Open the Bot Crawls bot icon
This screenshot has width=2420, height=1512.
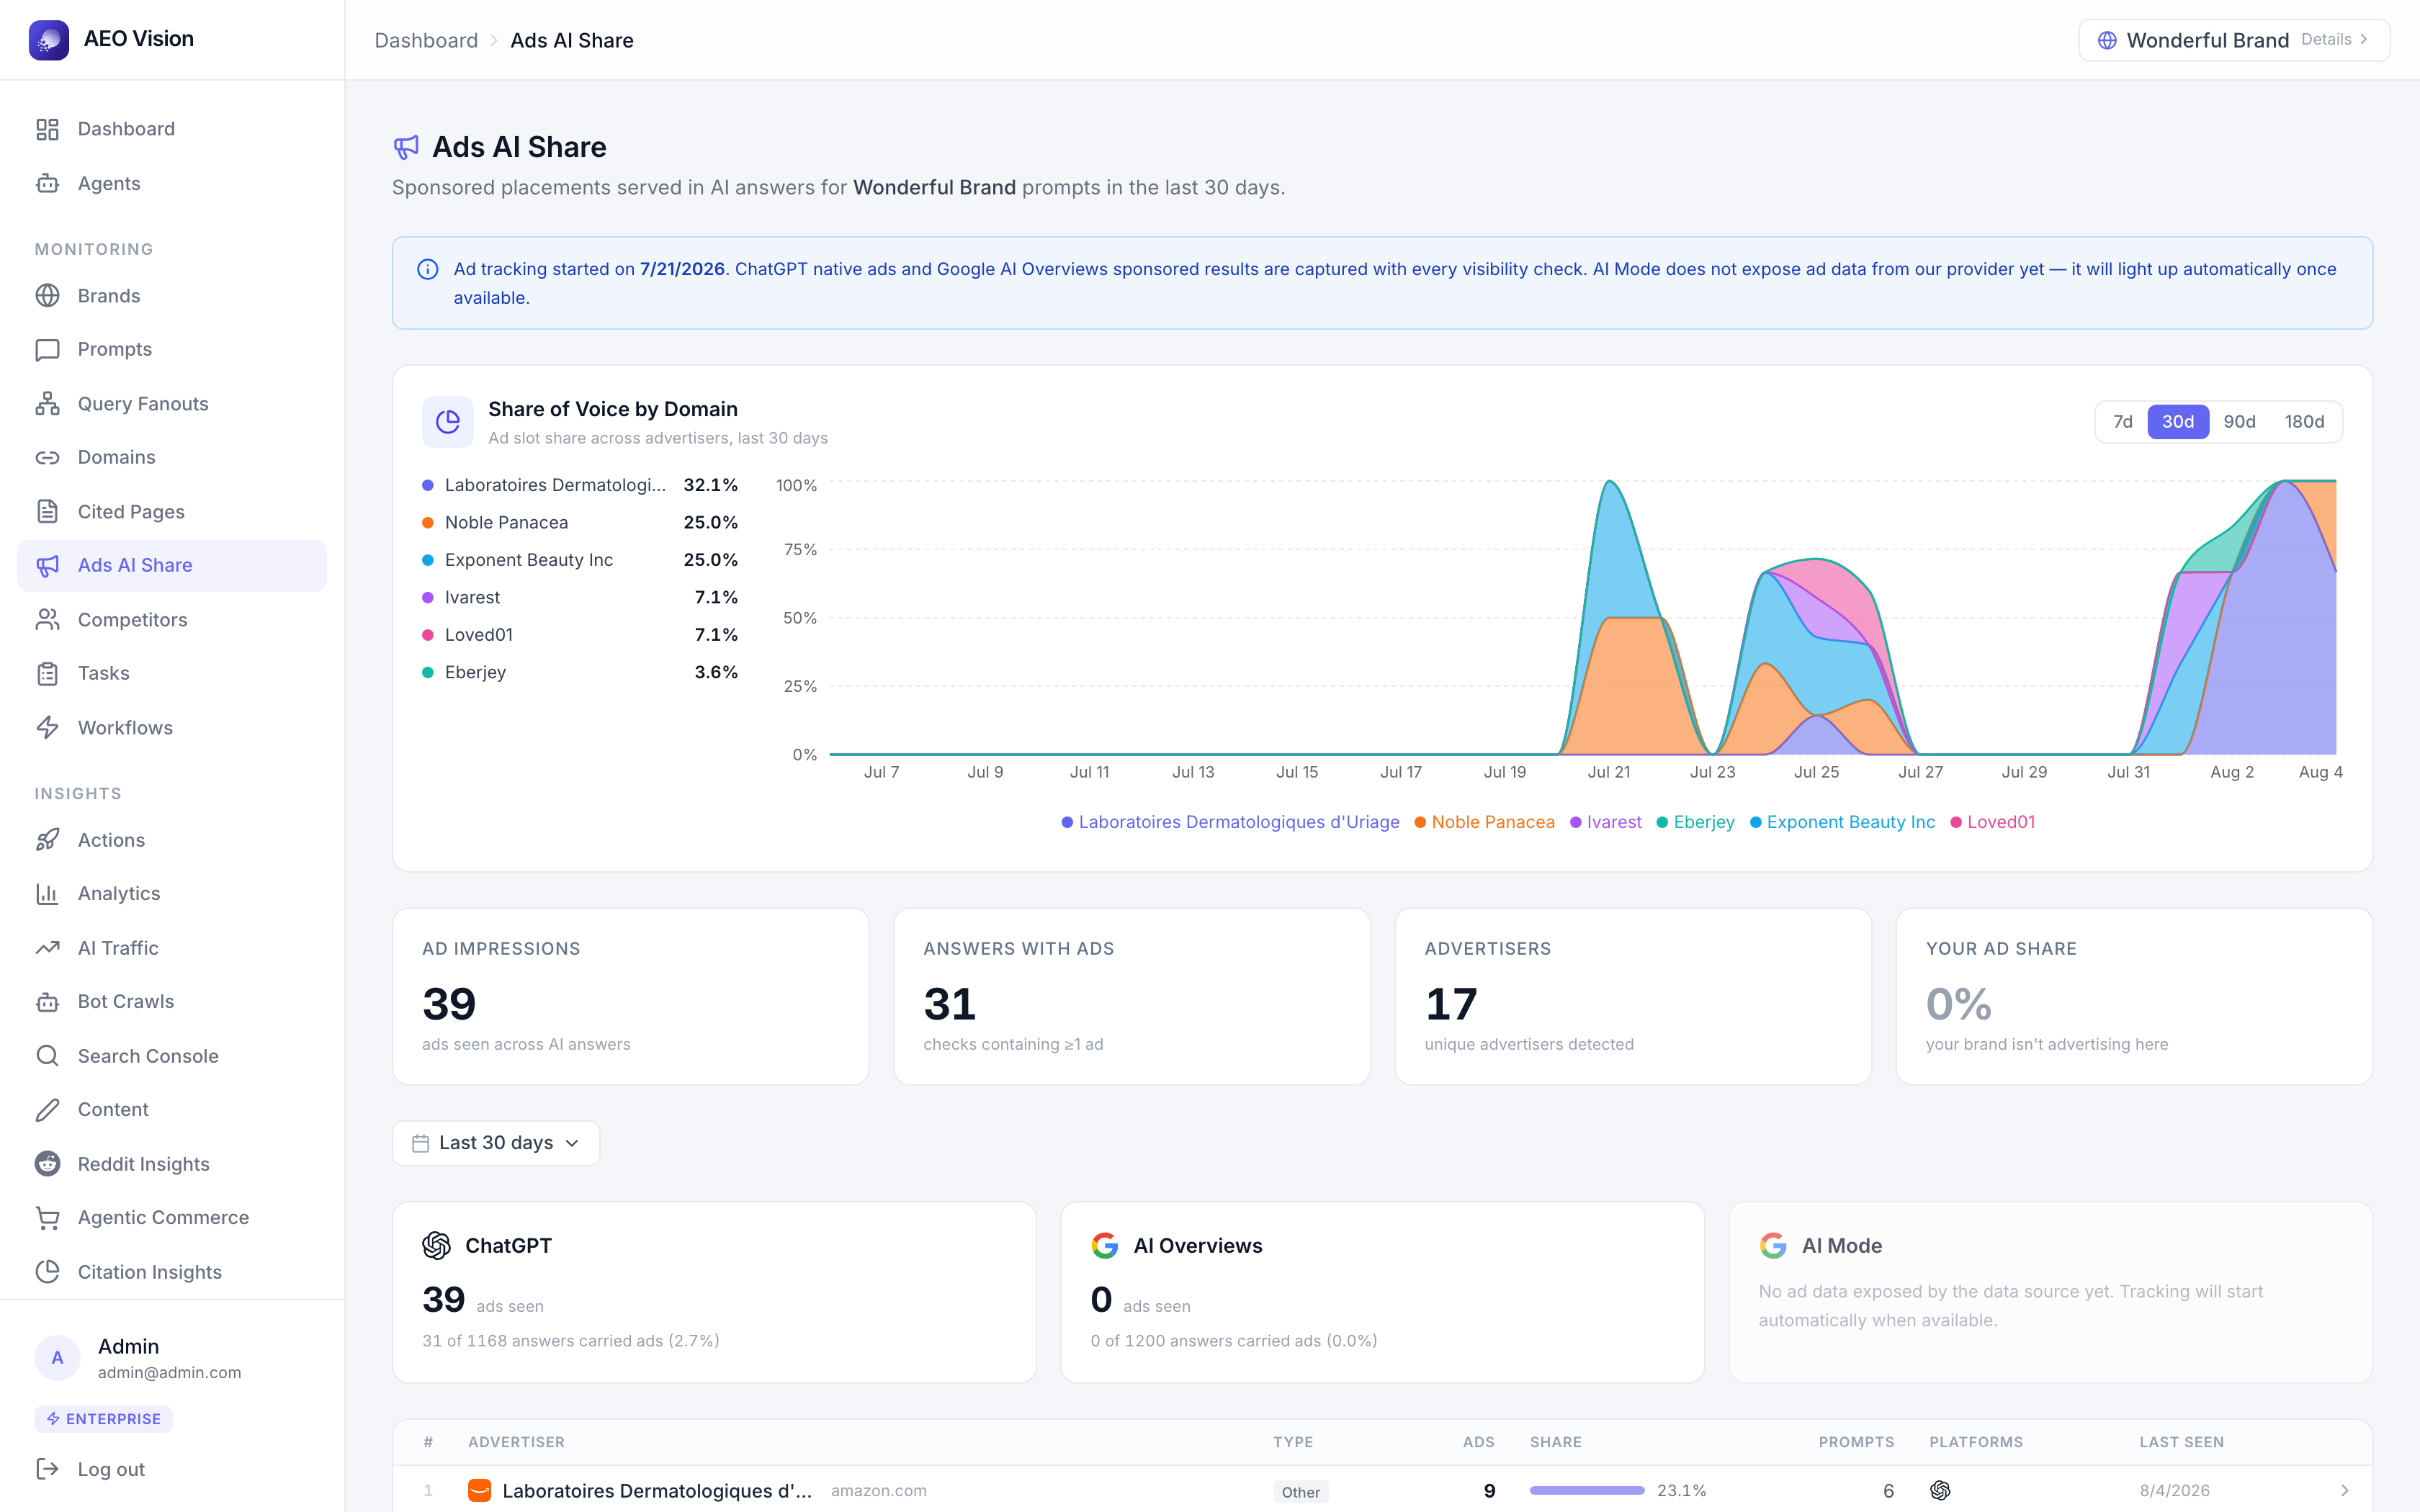tap(47, 1001)
